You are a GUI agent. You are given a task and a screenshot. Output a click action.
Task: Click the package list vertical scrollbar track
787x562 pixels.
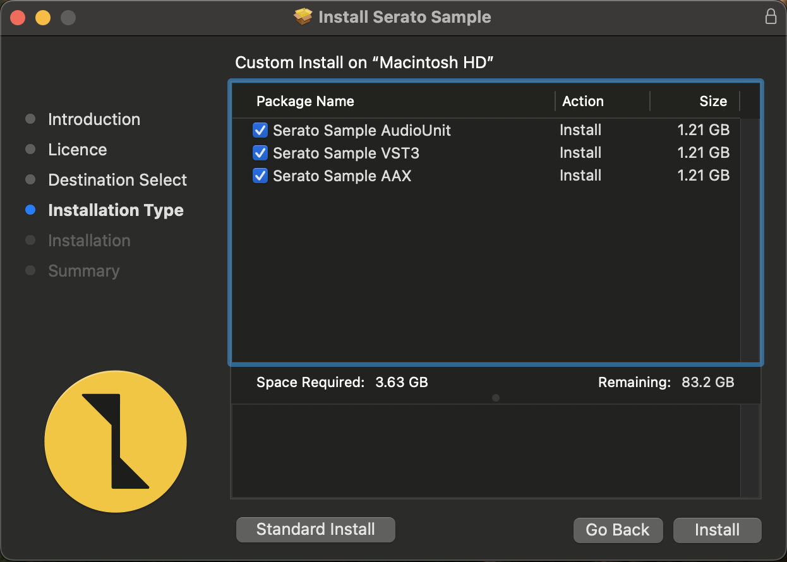click(750, 241)
